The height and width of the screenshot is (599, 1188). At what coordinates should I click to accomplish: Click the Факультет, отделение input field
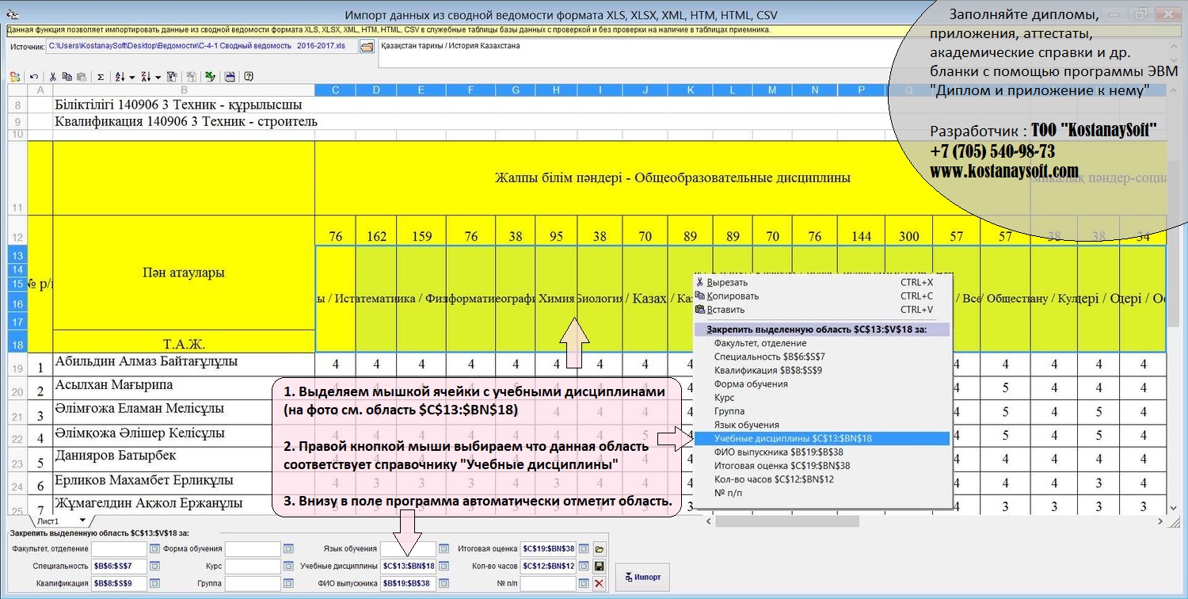[x=119, y=548]
